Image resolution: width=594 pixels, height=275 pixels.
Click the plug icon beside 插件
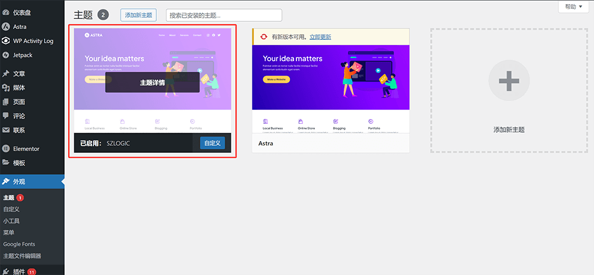pos(6,271)
